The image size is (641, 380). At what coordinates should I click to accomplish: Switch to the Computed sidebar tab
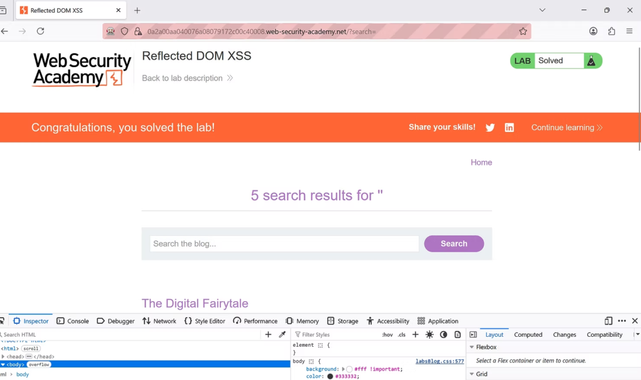(528, 334)
